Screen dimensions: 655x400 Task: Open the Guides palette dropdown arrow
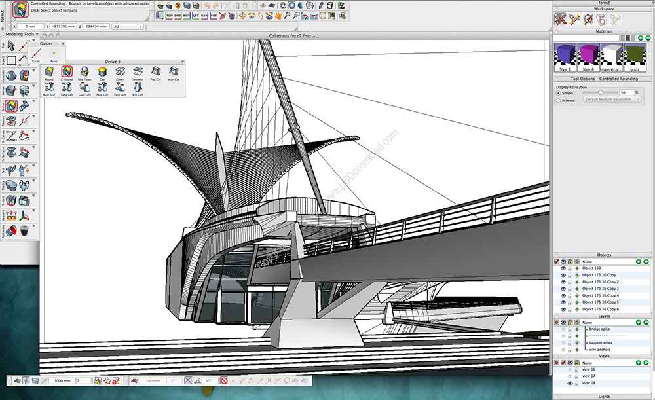tap(63, 43)
